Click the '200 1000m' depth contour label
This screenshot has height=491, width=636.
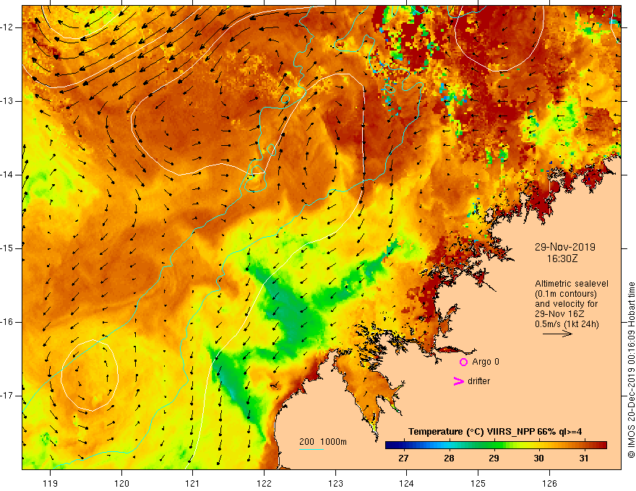[x=323, y=442]
